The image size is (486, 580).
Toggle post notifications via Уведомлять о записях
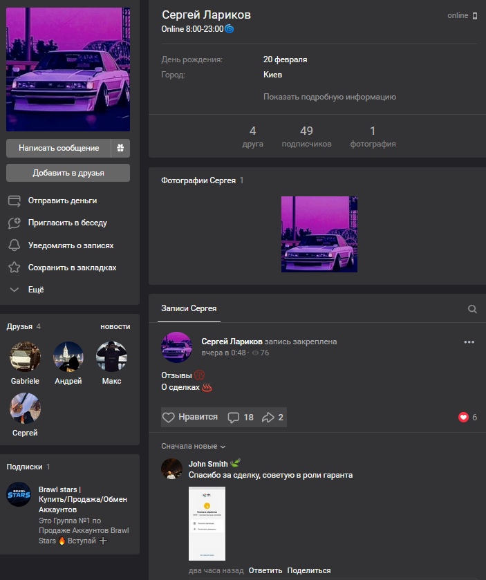[x=71, y=245]
